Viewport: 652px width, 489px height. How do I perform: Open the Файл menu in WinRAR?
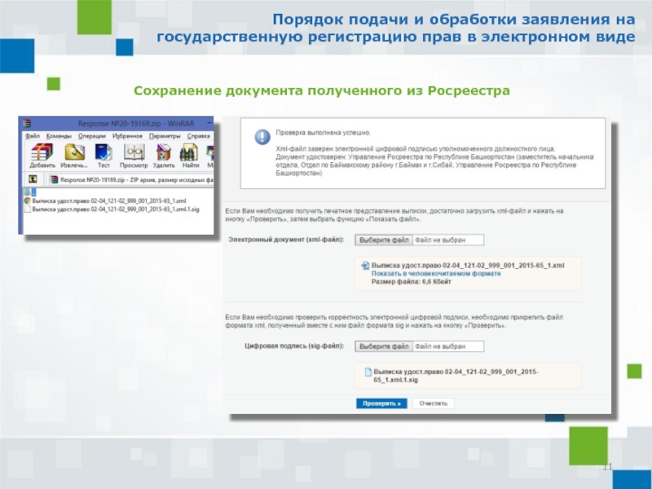pyautogui.click(x=33, y=136)
